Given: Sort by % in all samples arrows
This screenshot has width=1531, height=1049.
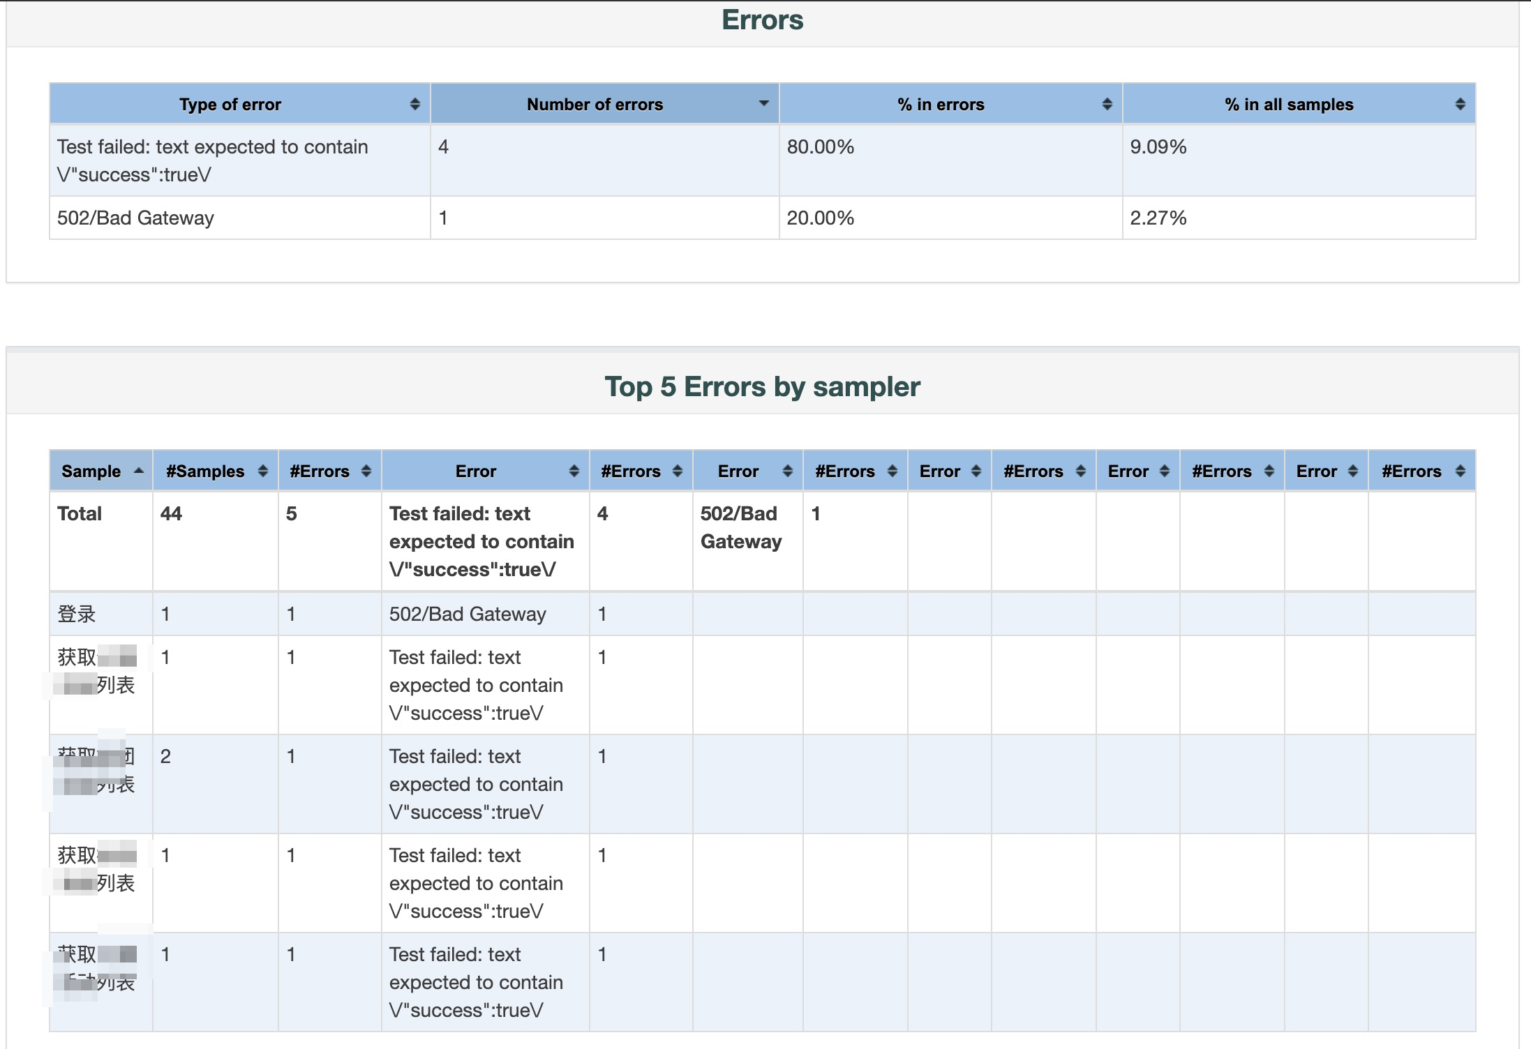Looking at the screenshot, I should [1460, 105].
